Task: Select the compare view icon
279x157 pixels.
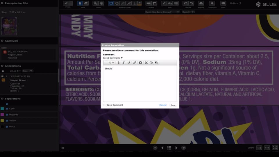Action: click(x=86, y=3)
